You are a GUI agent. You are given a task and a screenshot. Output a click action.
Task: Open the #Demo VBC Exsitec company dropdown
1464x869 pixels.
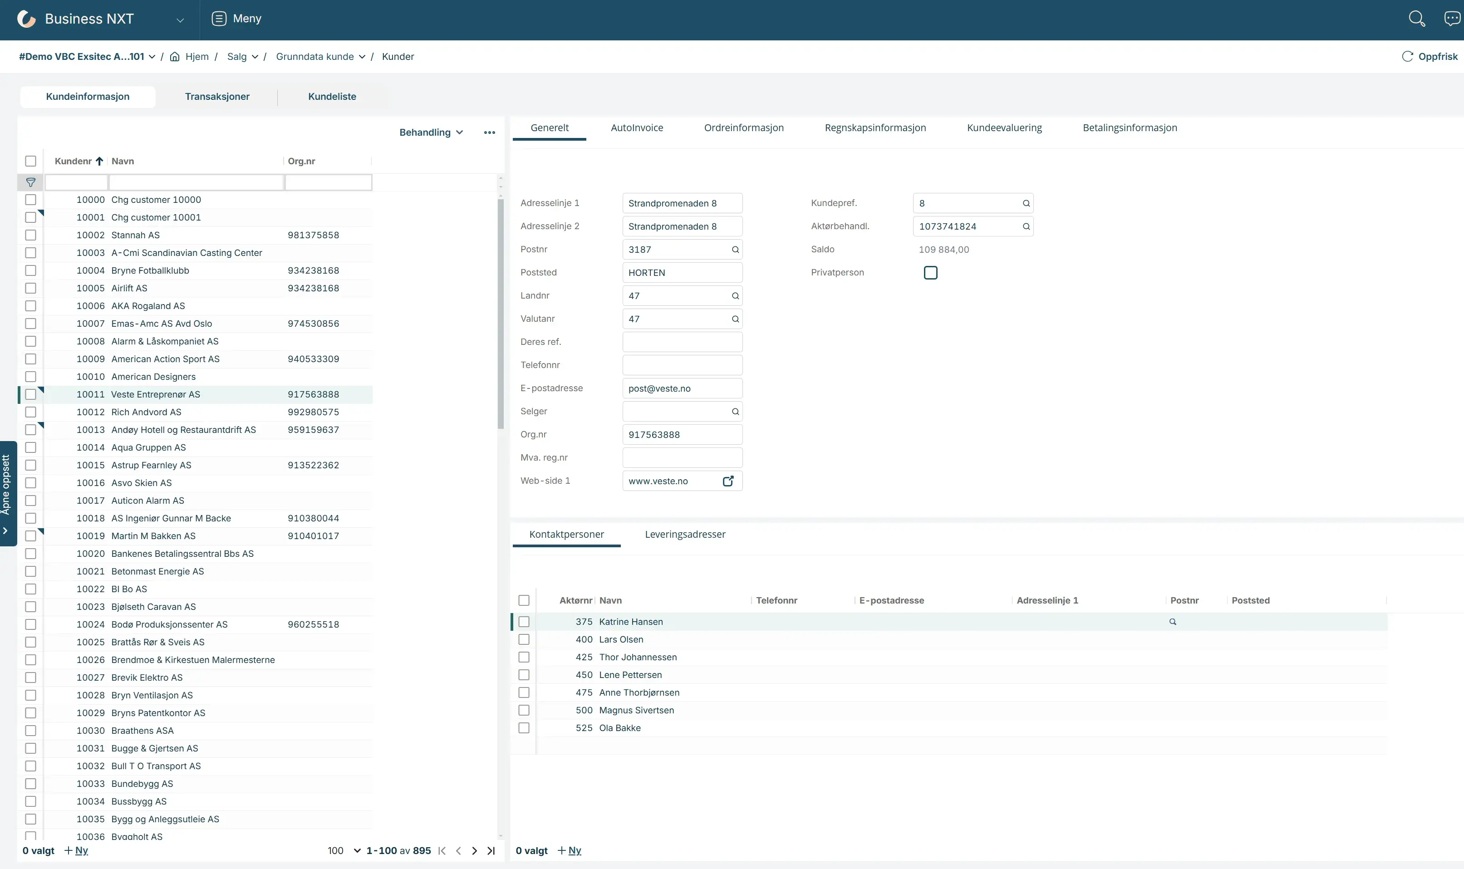[x=87, y=57]
